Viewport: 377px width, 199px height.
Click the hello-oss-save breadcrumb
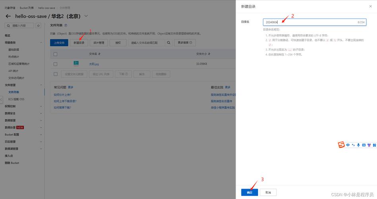click(x=46, y=8)
